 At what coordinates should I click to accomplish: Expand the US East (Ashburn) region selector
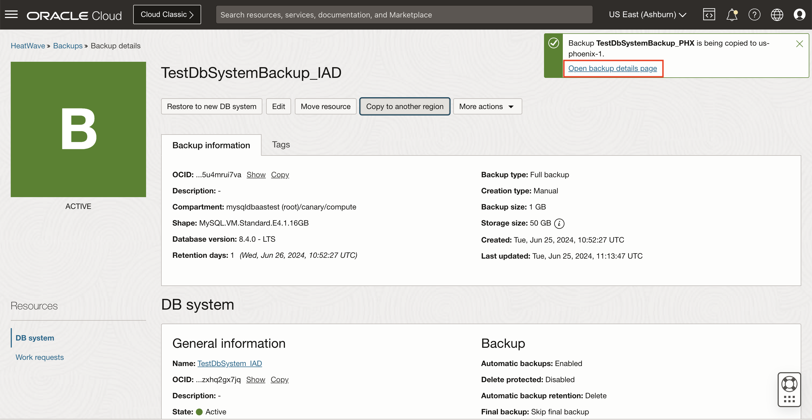pos(647,15)
